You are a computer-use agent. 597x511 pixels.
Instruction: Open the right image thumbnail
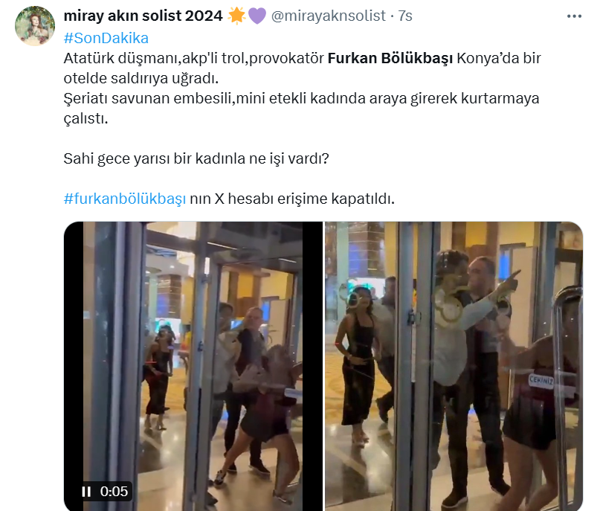tap(454, 366)
